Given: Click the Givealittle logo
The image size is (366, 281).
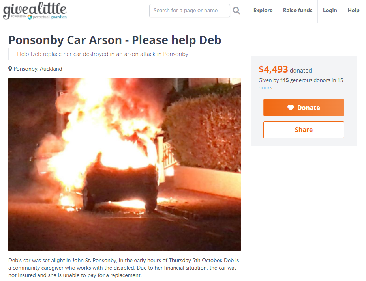Looking at the screenshot, I should (35, 11).
